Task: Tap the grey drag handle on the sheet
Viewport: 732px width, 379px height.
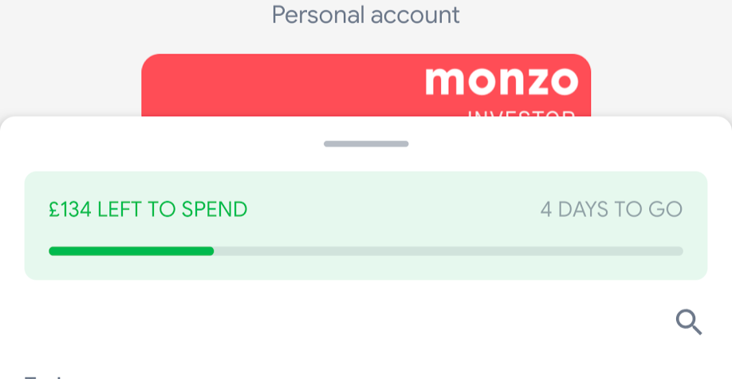Action: click(366, 144)
